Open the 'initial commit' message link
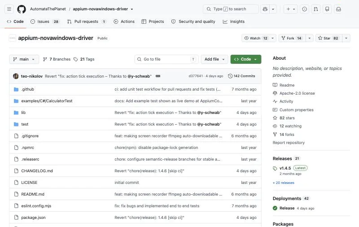 click(x=127, y=183)
